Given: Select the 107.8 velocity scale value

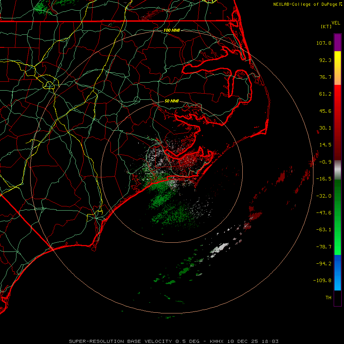Looking at the screenshot, I should [x=324, y=43].
